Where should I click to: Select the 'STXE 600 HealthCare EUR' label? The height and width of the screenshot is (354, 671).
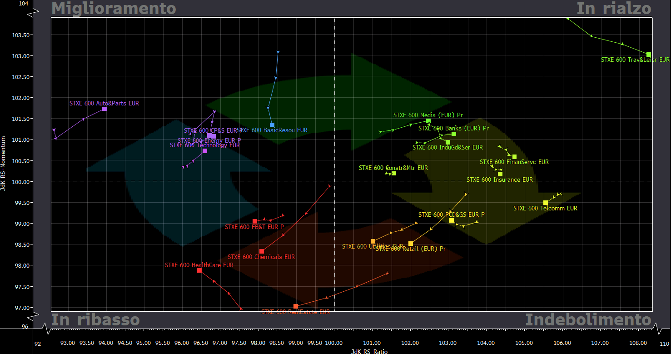point(199,265)
